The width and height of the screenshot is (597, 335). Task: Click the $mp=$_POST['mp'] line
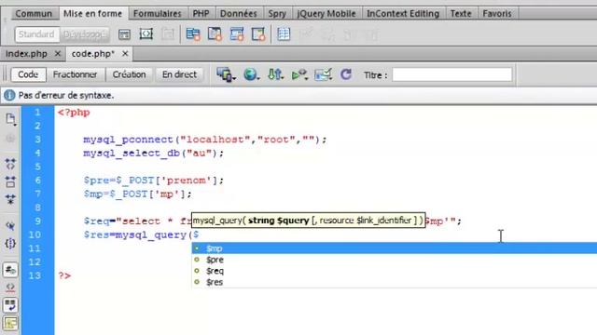pos(137,194)
